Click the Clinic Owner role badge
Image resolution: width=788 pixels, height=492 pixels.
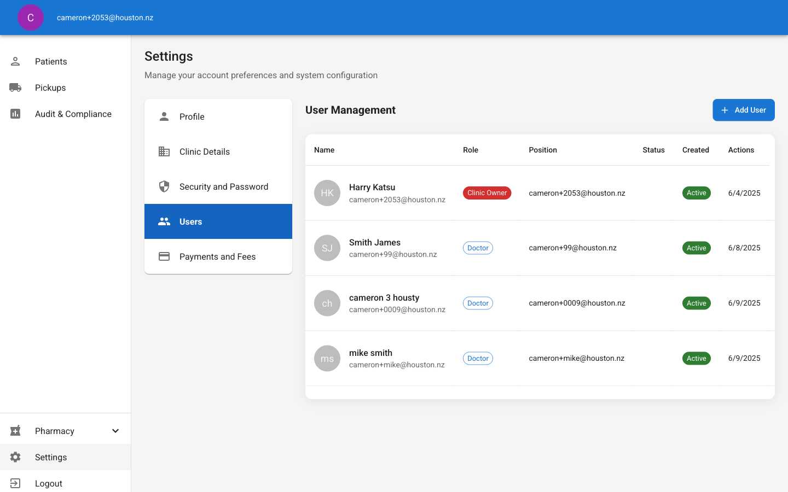coord(487,193)
